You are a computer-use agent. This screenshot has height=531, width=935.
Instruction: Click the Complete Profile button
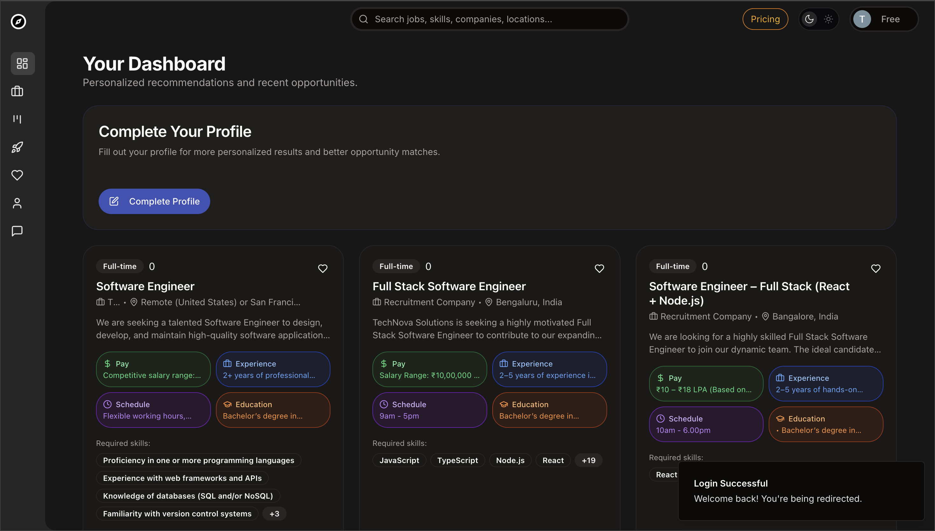click(154, 201)
